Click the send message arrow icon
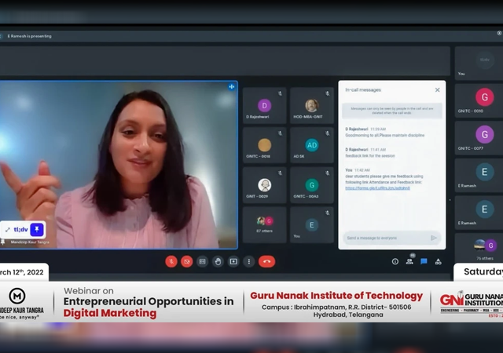This screenshot has height=353, width=503. click(x=434, y=238)
